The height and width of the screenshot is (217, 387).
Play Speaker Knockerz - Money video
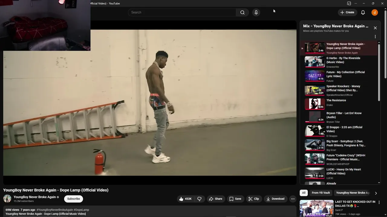click(339, 90)
